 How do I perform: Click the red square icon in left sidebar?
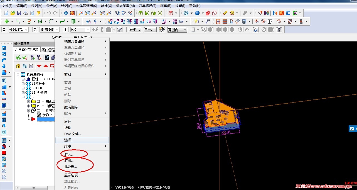[4, 152]
